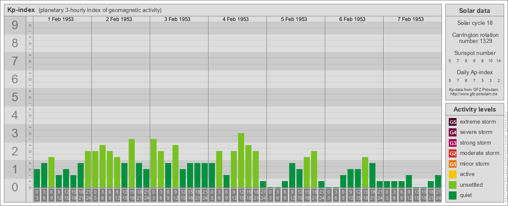
Task: Click the 7 Feb 21–24 hours bar
Action: click(438, 182)
